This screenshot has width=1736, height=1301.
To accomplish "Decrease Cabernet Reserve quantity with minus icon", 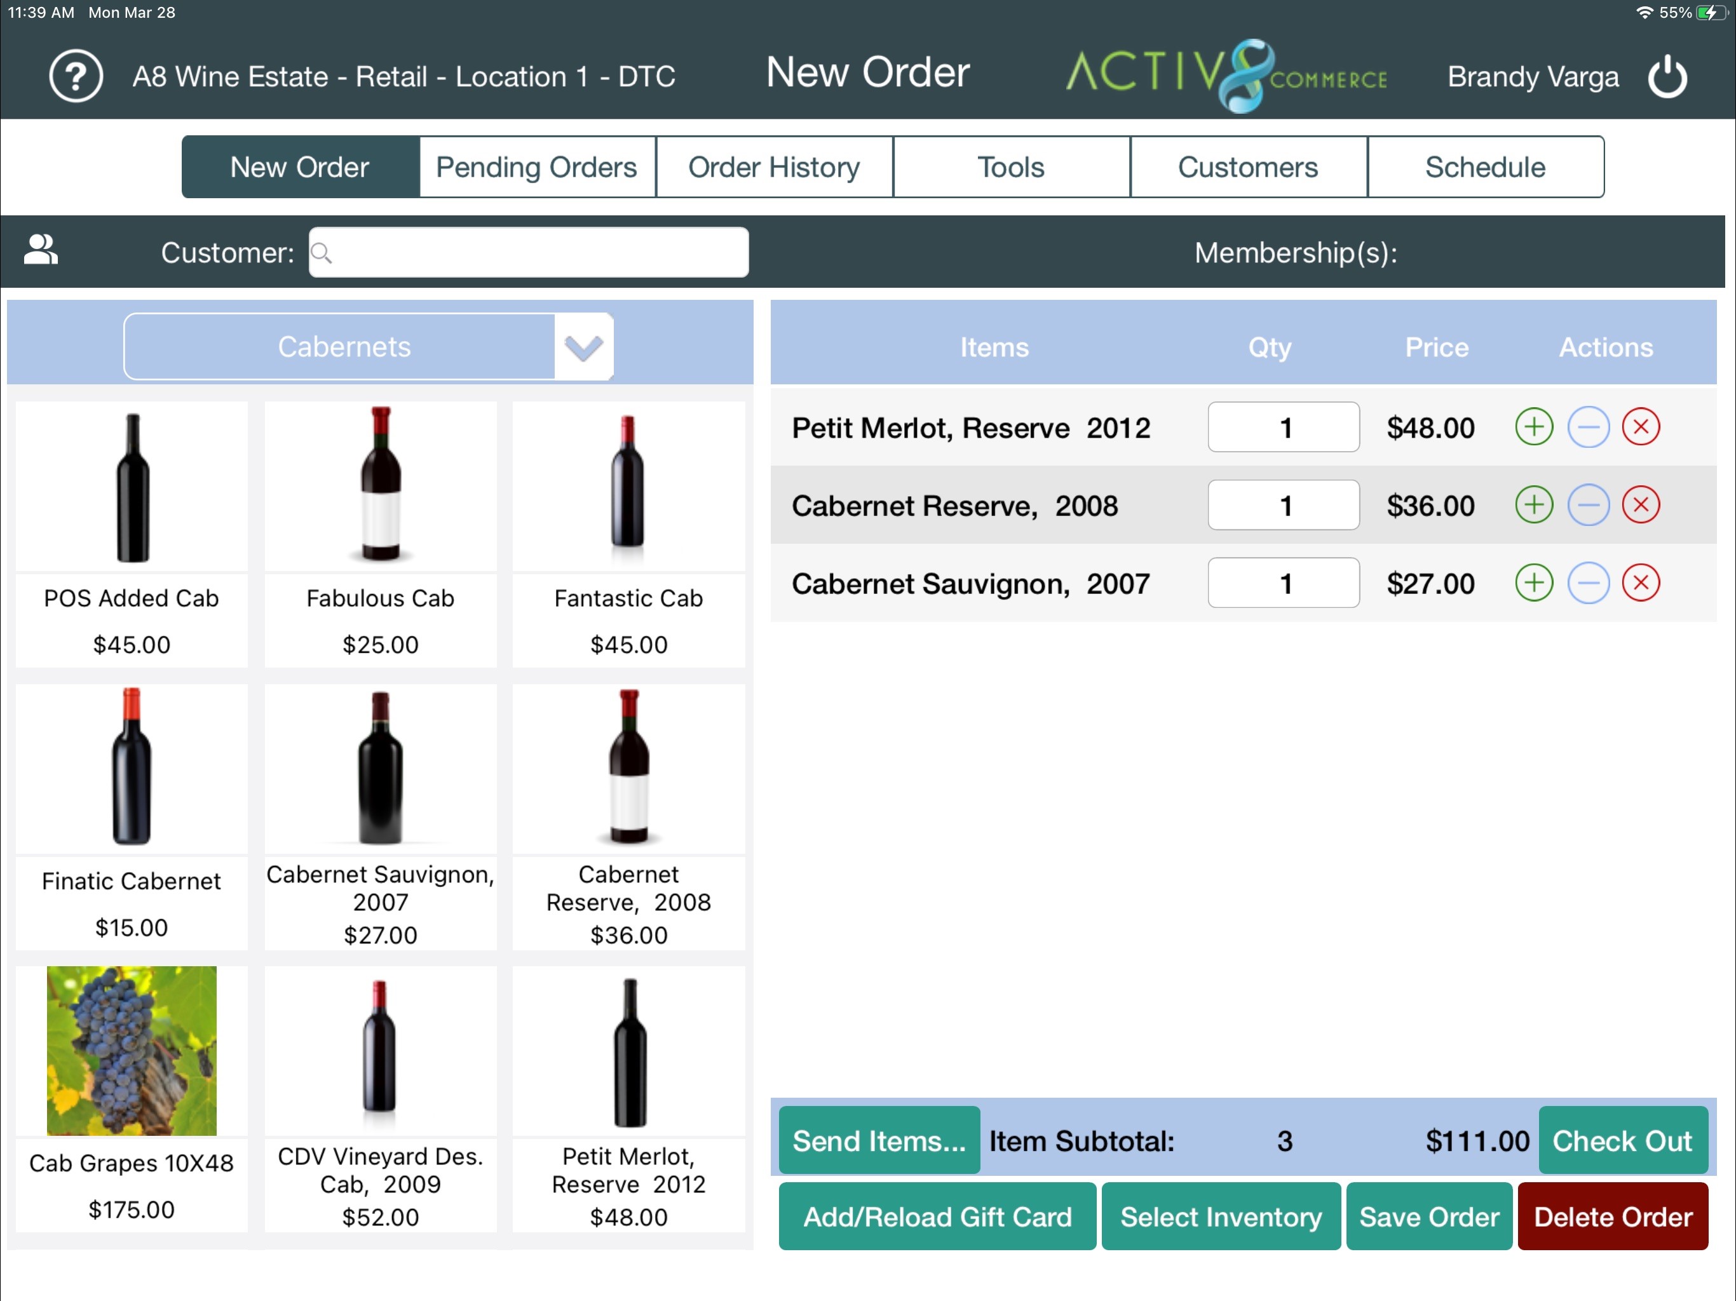I will click(1588, 505).
